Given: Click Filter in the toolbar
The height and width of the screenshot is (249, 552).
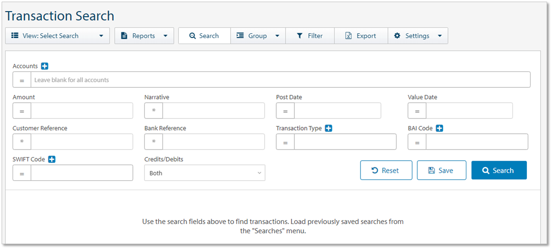Looking at the screenshot, I should click(x=310, y=36).
